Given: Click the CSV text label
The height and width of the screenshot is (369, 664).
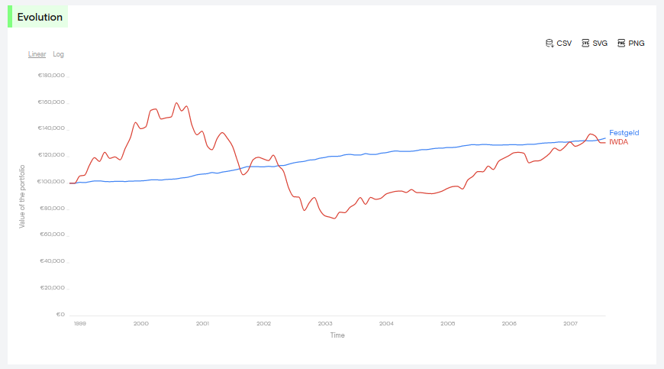Looking at the screenshot, I should (564, 44).
